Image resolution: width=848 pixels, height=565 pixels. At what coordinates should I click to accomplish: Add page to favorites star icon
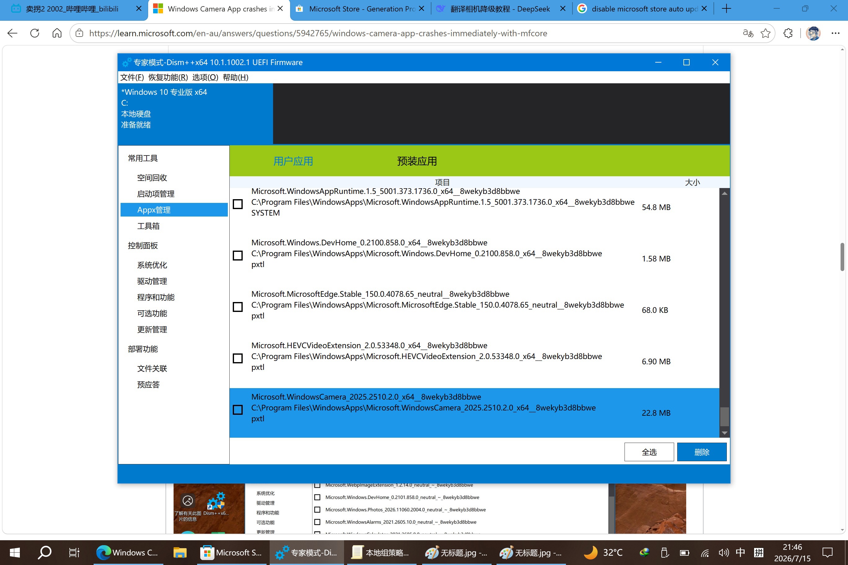point(765,33)
